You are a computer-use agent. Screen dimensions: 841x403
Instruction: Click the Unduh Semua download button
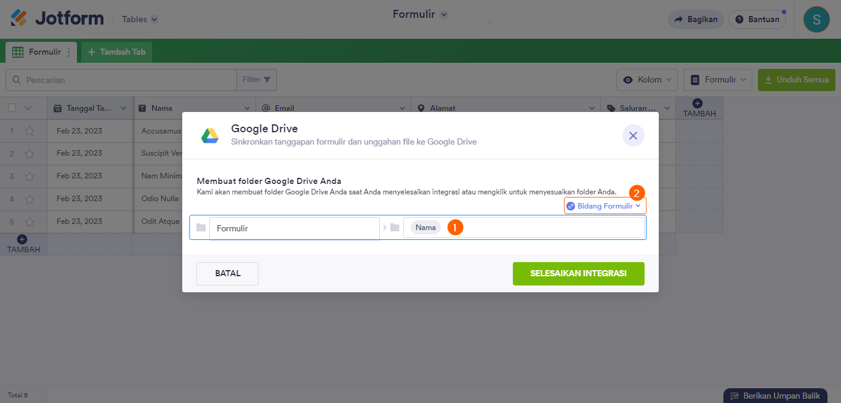click(x=796, y=80)
